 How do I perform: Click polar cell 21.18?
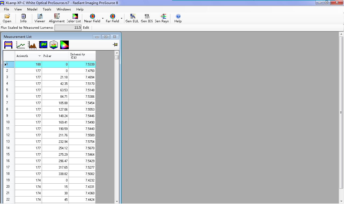pos(55,77)
